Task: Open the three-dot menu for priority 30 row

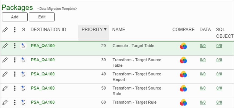Action: coord(14,60)
